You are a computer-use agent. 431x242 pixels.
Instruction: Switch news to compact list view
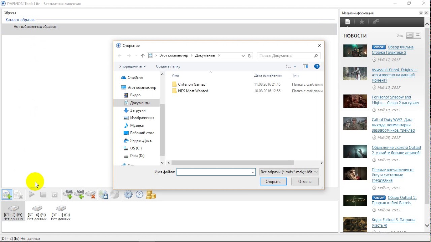pos(418,35)
